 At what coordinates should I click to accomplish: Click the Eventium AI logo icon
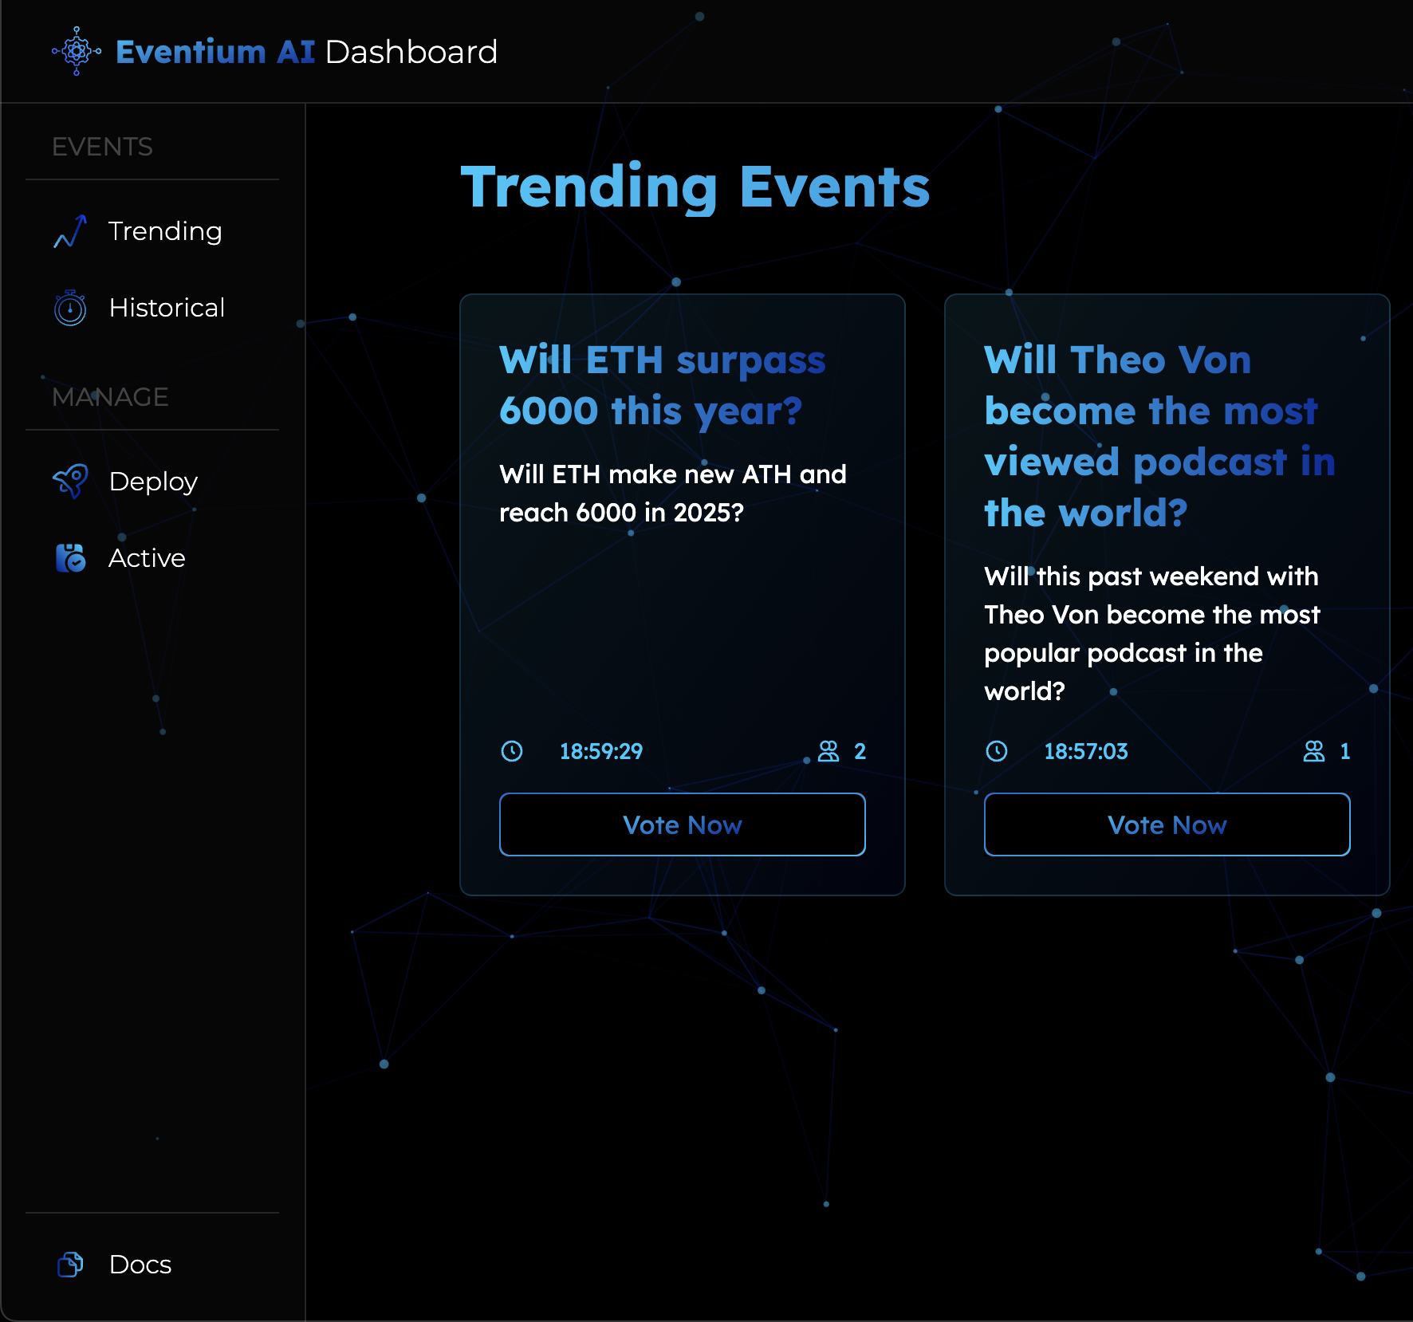pyautogui.click(x=77, y=51)
